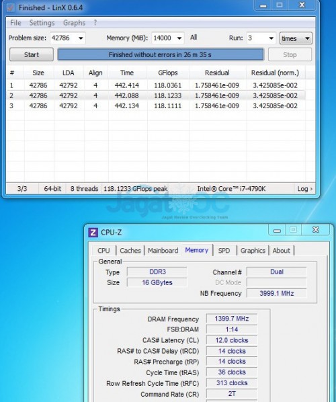The width and height of the screenshot is (336, 402).
Task: Open the Graphs menu in LinX
Action: pyautogui.click(x=74, y=23)
